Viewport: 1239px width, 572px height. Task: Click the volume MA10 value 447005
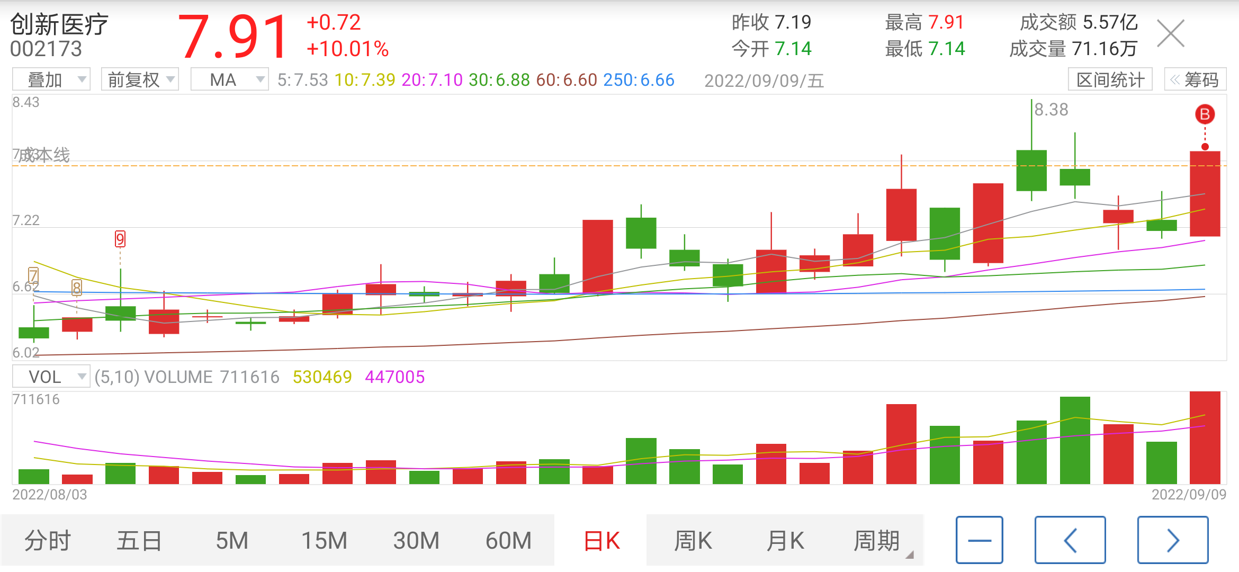(x=394, y=377)
